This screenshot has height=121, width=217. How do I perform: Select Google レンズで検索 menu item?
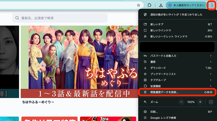(177, 118)
